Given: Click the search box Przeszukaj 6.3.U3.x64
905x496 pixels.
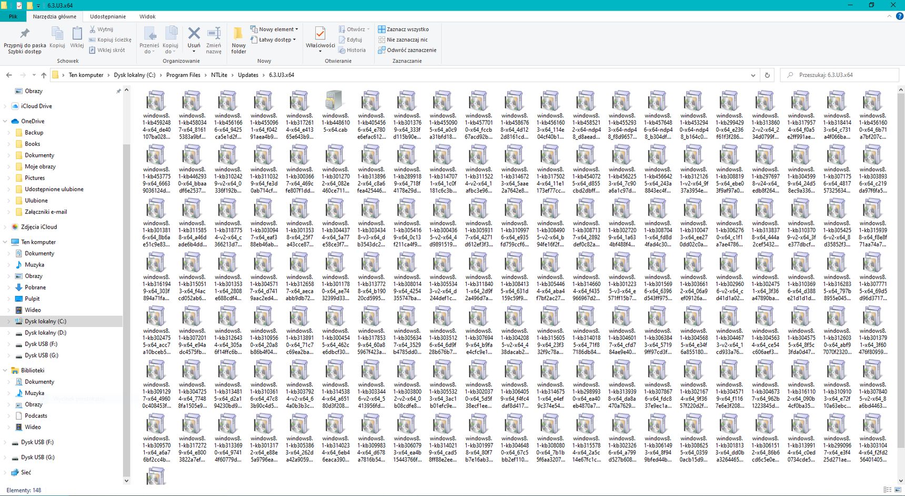Looking at the screenshot, I should pyautogui.click(x=840, y=75).
